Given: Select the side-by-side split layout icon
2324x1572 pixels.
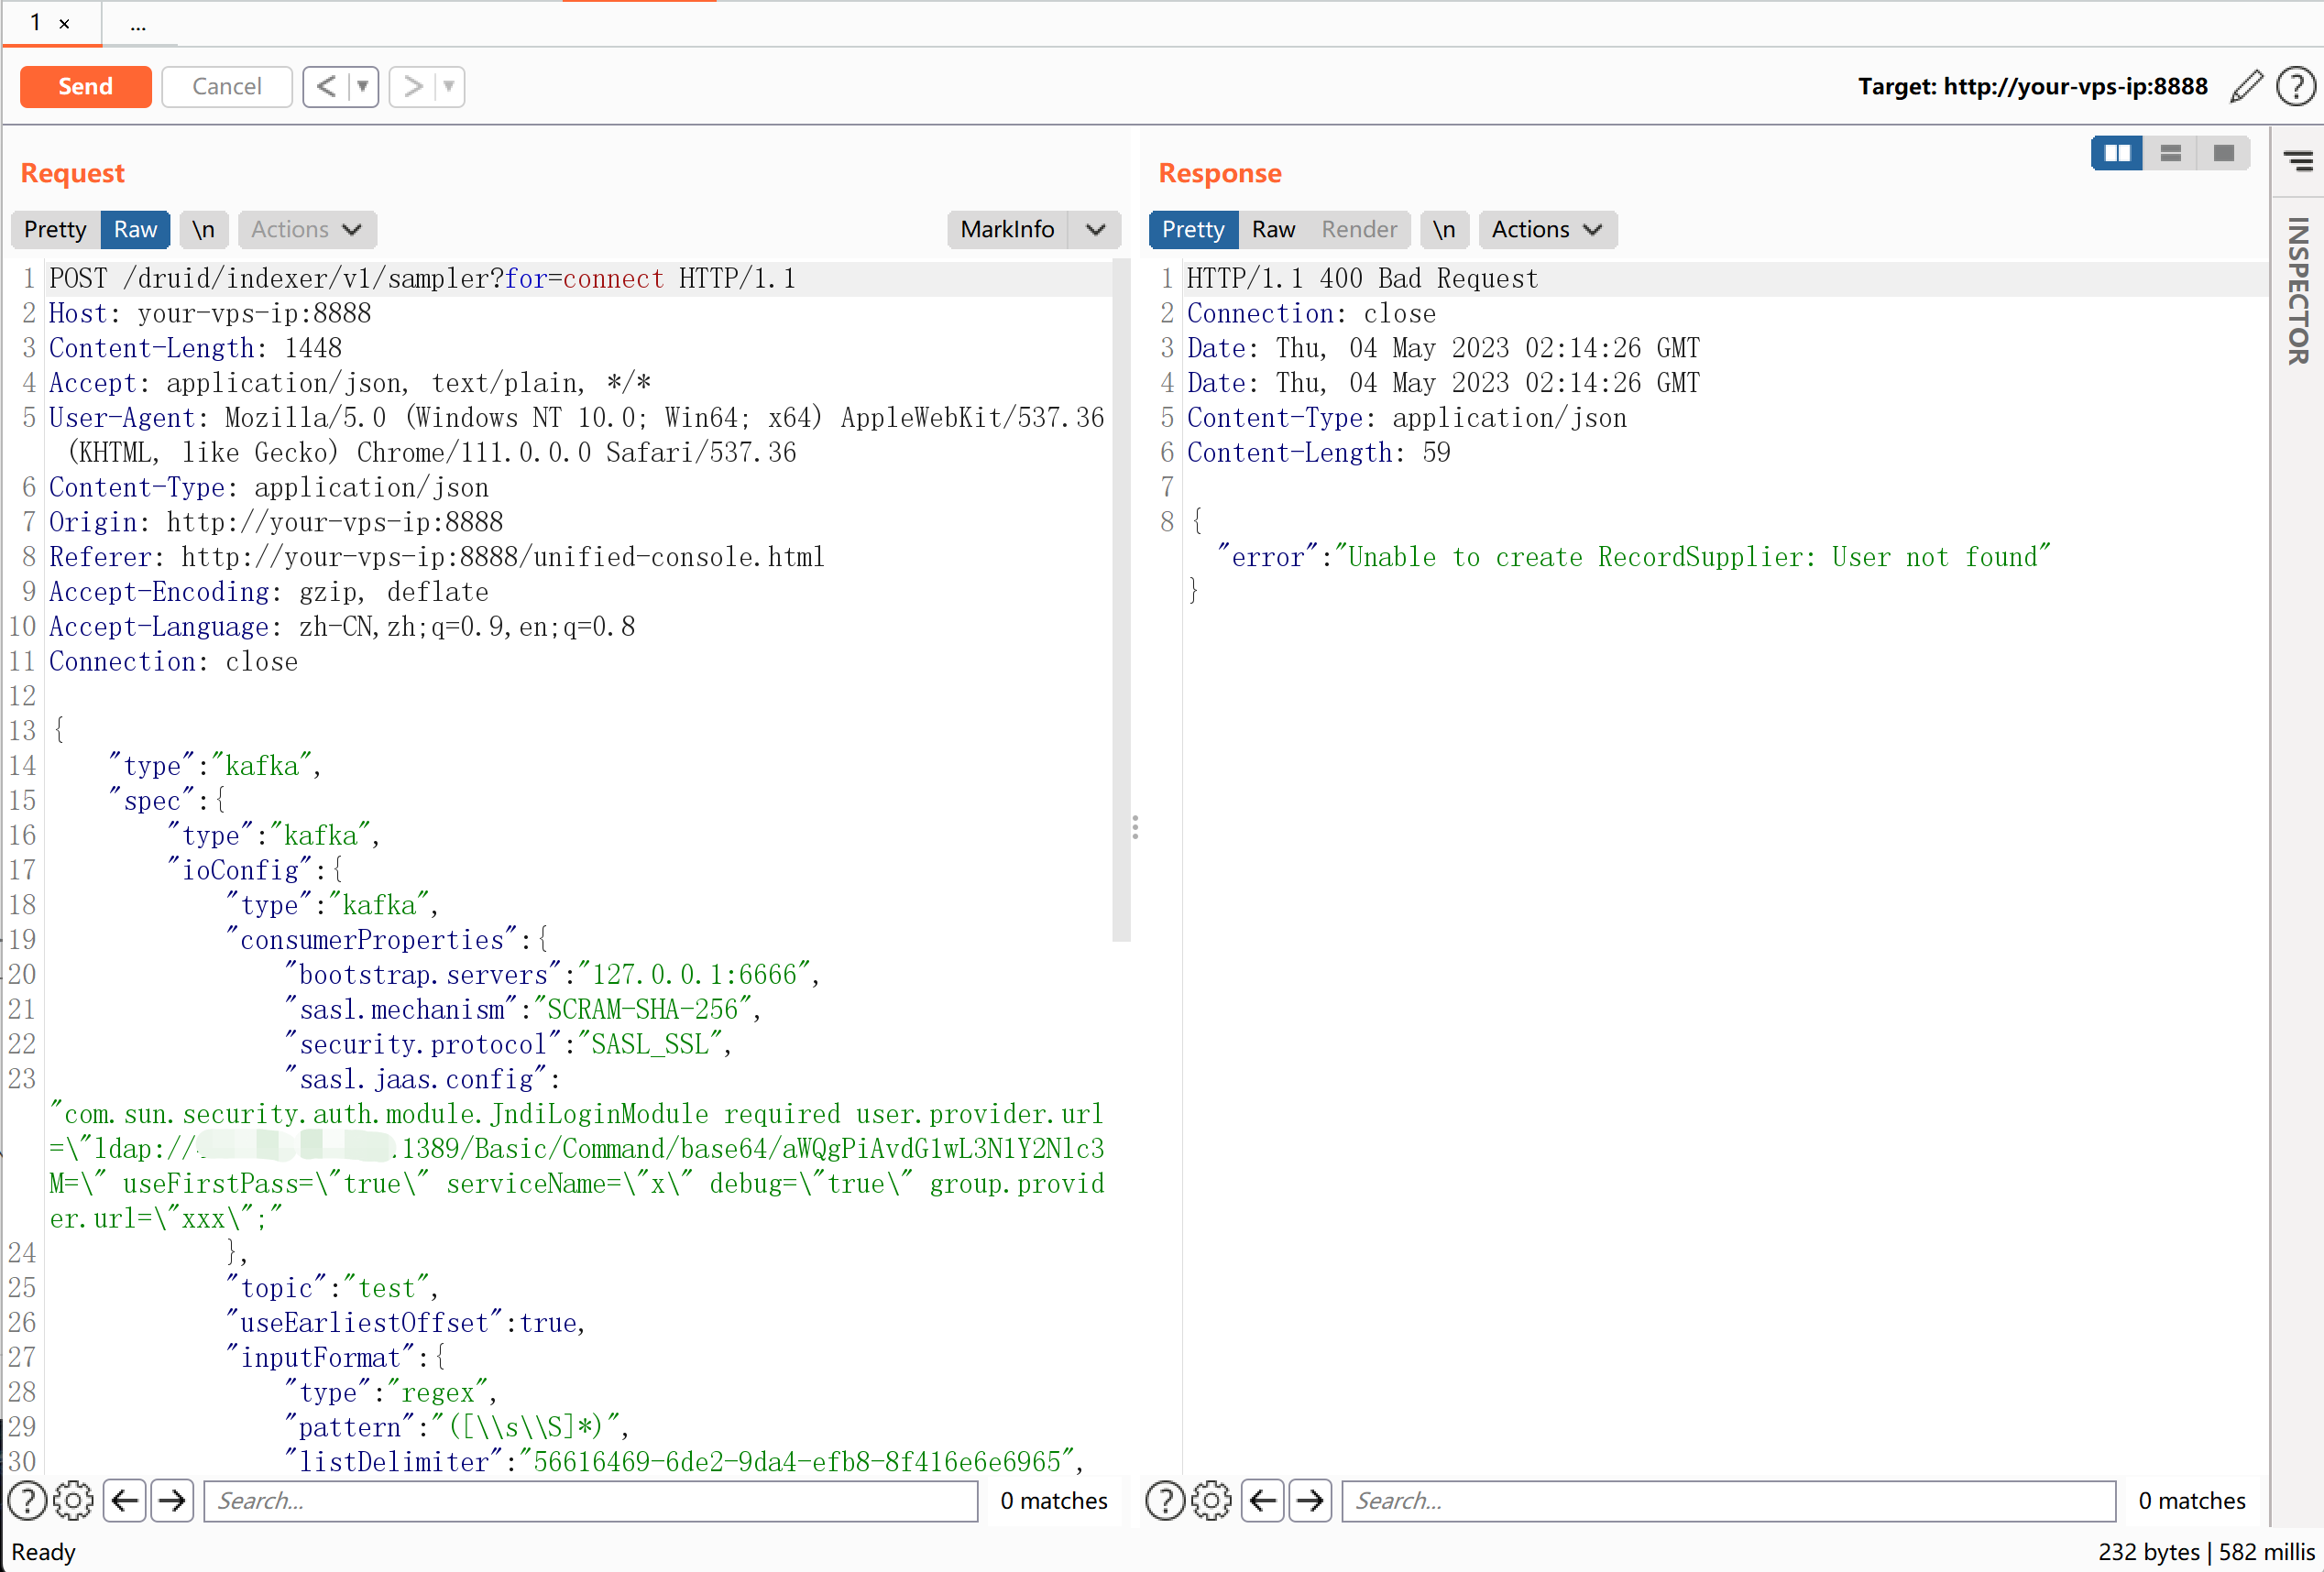Looking at the screenshot, I should coord(2117,153).
